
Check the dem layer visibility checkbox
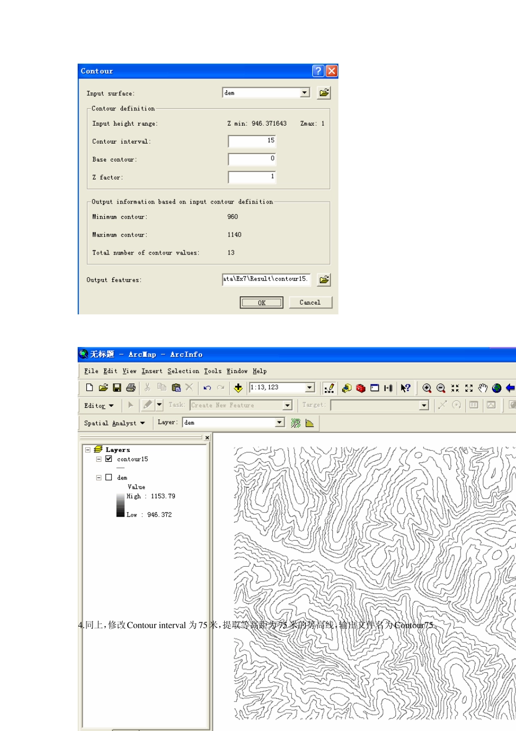tap(109, 478)
